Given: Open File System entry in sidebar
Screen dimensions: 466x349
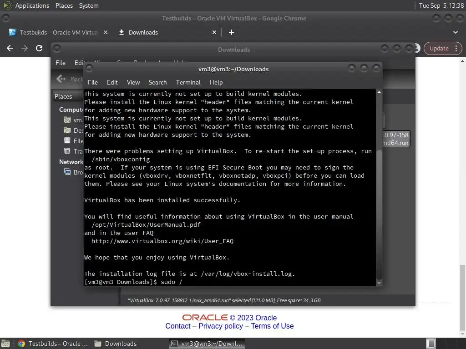Looking at the screenshot, I should coord(73,141).
